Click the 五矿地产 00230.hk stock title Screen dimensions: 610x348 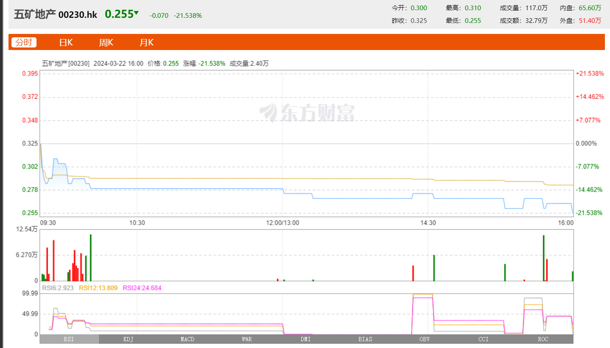(56, 15)
